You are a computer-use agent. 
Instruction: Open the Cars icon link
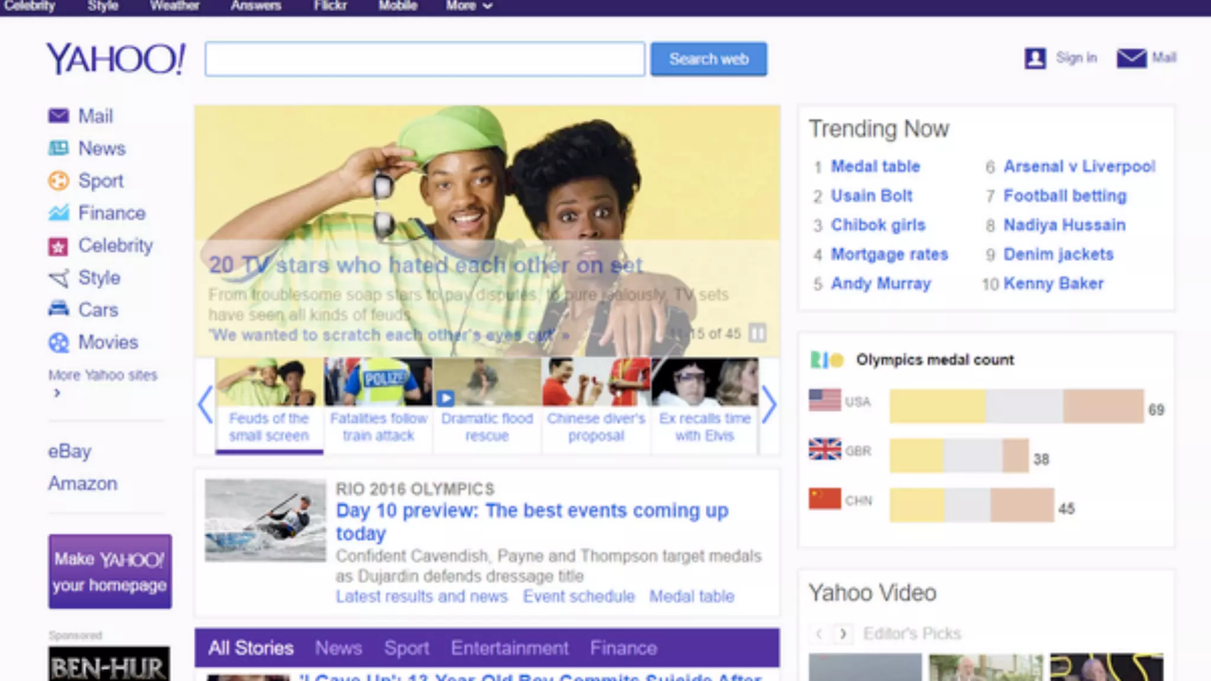pyautogui.click(x=58, y=309)
